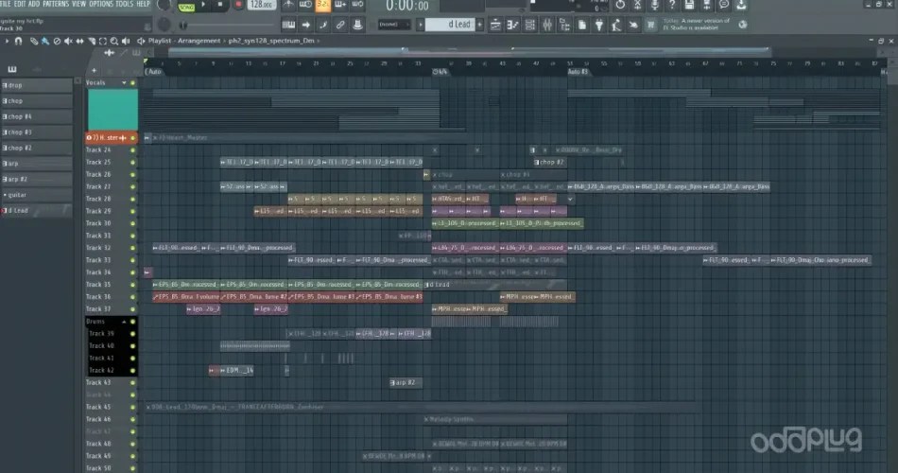The height and width of the screenshot is (473, 898).
Task: Open the project files/page icon
Action: [x=582, y=25]
